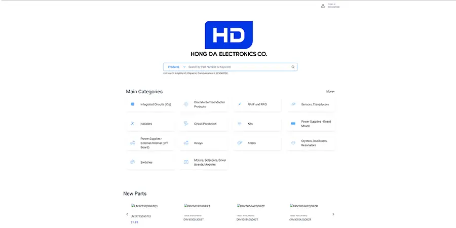Click the Integrated Circuits category icon

133,104
